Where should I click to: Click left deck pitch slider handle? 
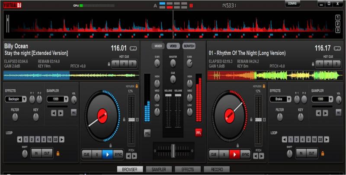(x=131, y=119)
